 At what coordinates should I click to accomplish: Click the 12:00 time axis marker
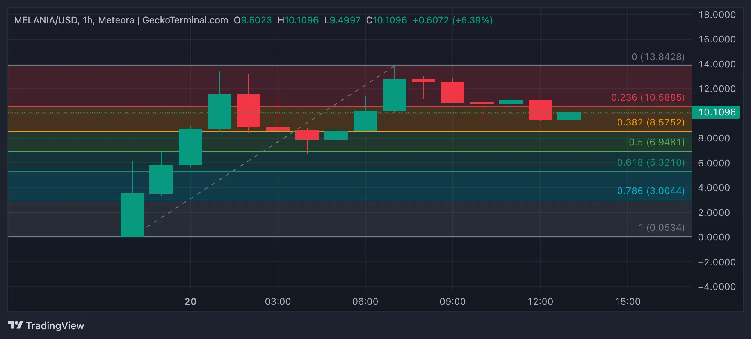(540, 302)
